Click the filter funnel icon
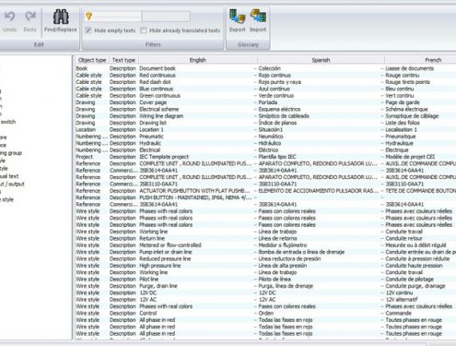Screen dimensions: 456x346 point(88,16)
